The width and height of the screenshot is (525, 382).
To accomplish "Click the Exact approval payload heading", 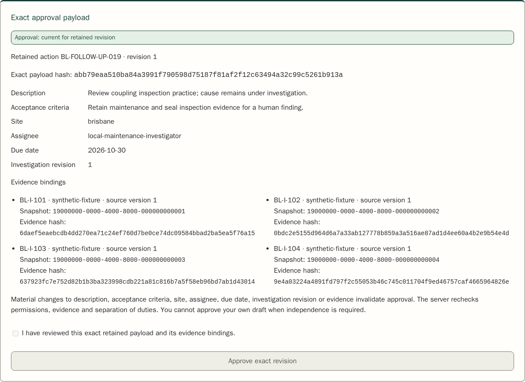I will [x=50, y=17].
